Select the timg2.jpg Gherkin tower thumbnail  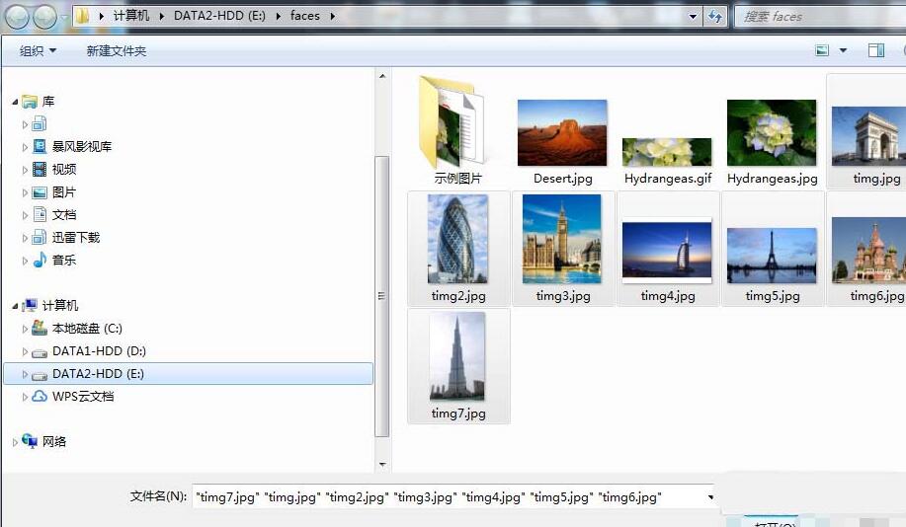[x=457, y=239]
